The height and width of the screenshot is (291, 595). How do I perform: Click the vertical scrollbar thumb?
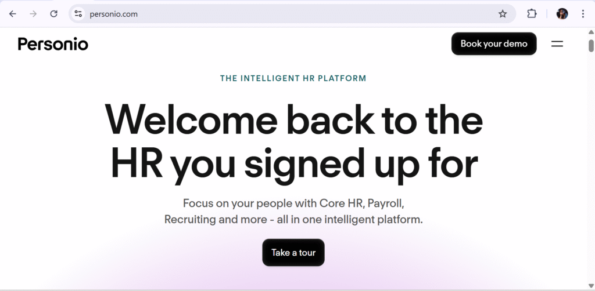[591, 45]
